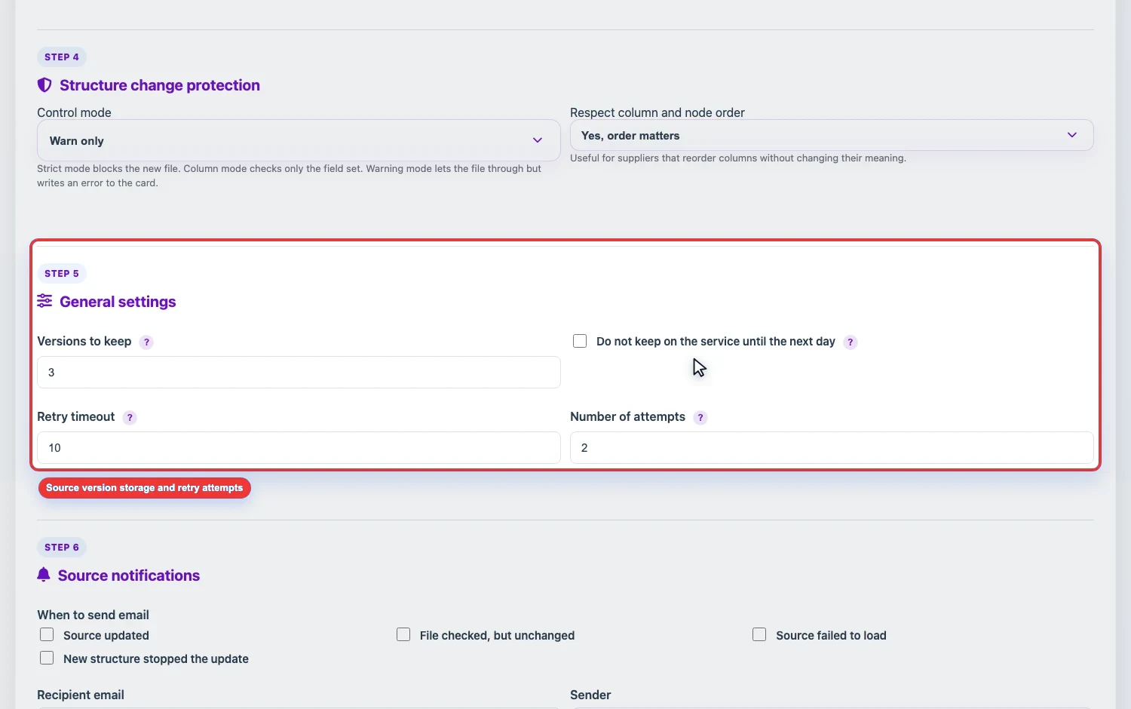Click the Strict mode explanation text

[x=289, y=176]
